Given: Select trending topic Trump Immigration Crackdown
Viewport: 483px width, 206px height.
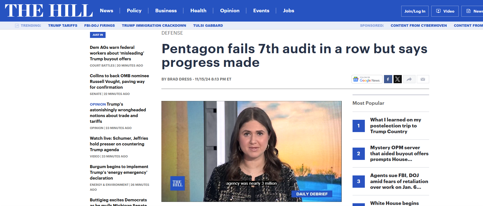Looking at the screenshot, I should point(154,26).
